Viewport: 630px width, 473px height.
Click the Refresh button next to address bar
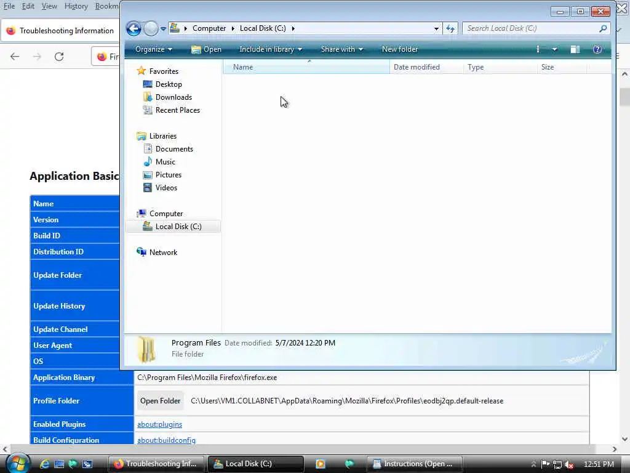pos(450,28)
